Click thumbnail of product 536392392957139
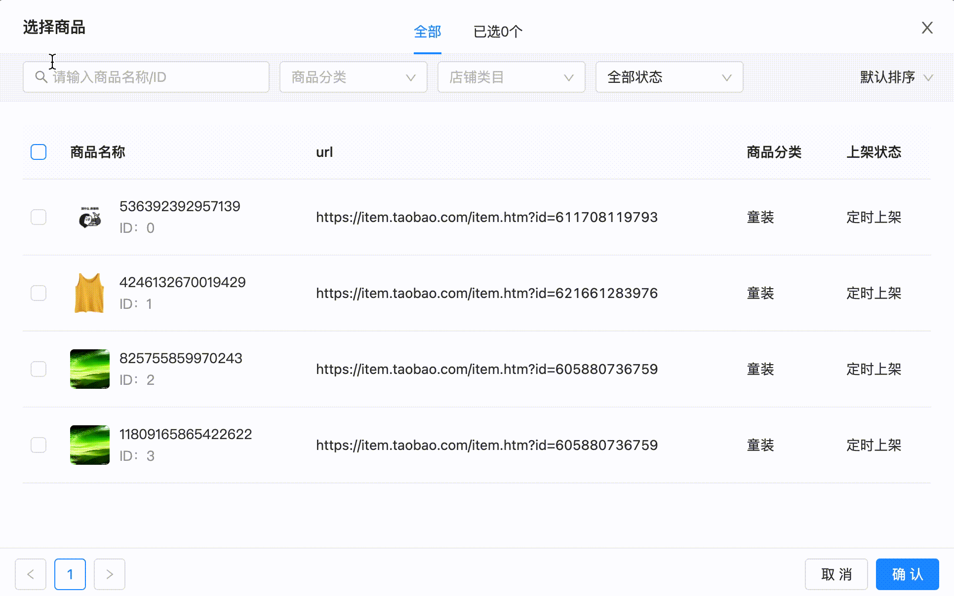This screenshot has width=954, height=596. pyautogui.click(x=90, y=217)
